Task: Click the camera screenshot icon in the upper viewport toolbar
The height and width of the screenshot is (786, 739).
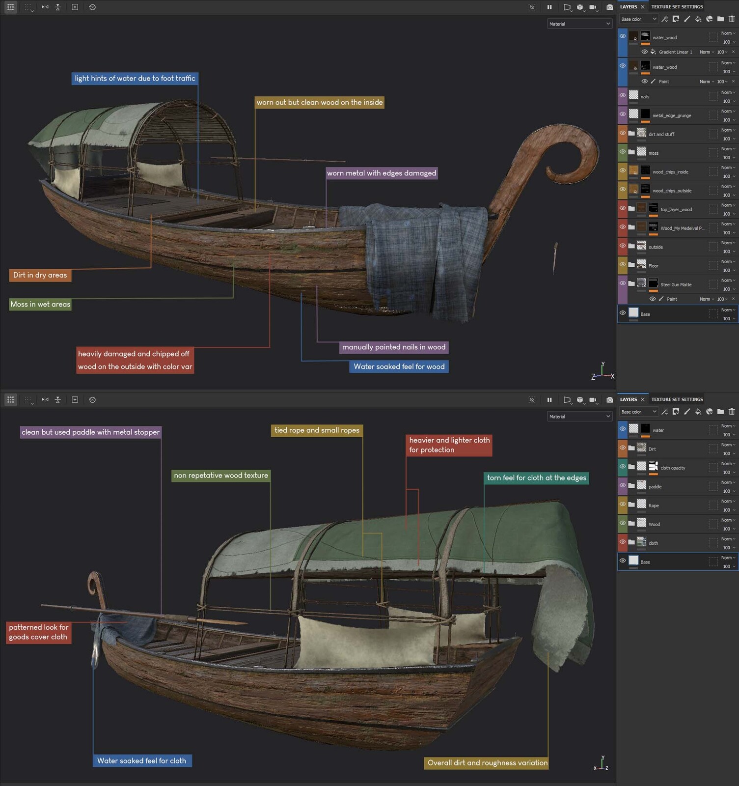Action: click(x=609, y=7)
